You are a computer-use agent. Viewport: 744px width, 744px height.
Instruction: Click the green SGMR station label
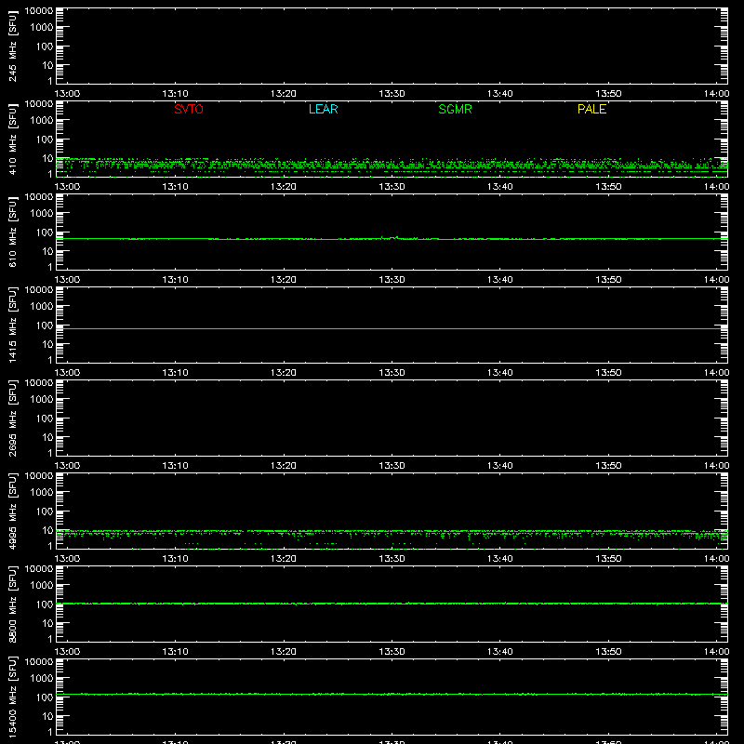pos(455,109)
